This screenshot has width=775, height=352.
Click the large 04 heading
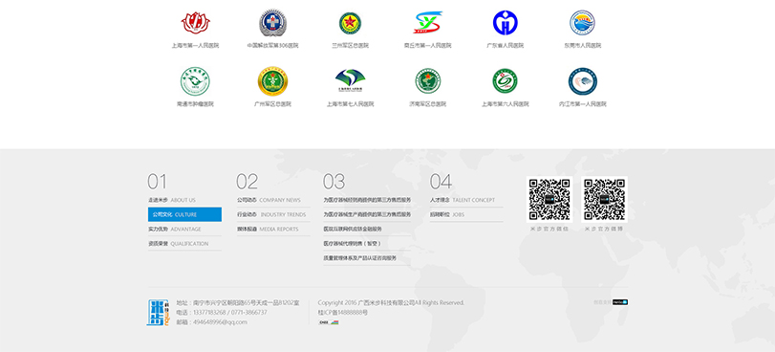[x=441, y=182]
